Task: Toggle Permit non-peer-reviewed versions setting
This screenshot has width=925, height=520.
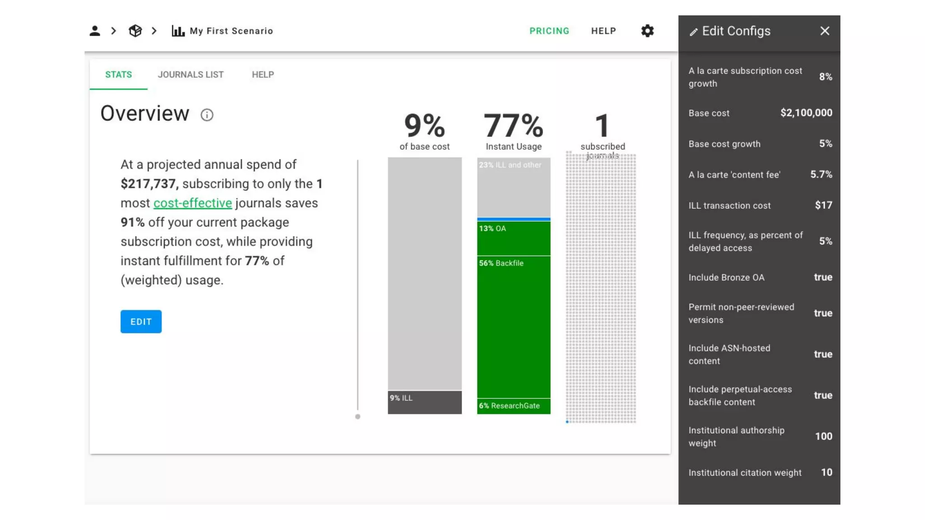Action: [822, 313]
